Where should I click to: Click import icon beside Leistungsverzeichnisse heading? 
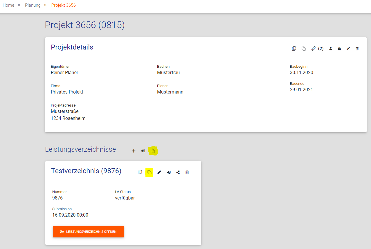(x=143, y=151)
